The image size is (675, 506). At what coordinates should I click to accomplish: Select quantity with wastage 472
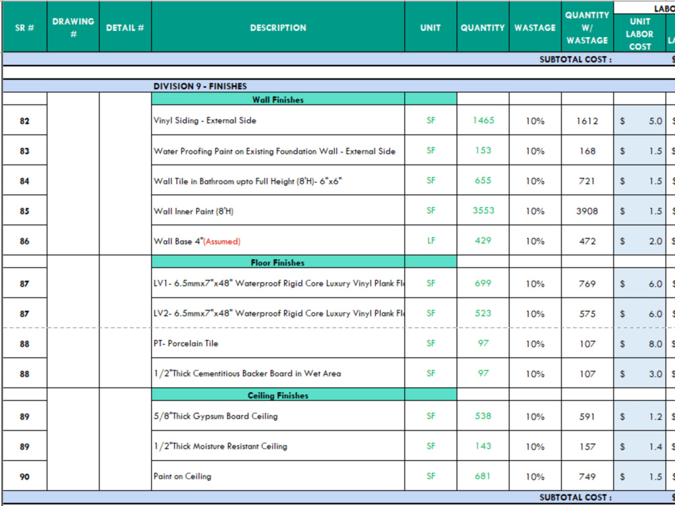(x=587, y=242)
